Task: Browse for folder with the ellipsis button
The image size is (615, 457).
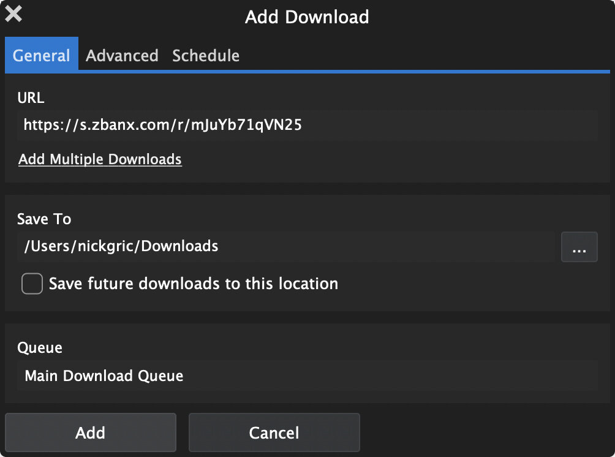Action: point(579,247)
